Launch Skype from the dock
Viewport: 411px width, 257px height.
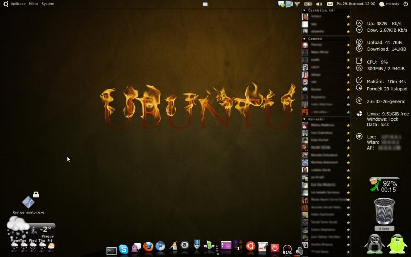click(124, 249)
